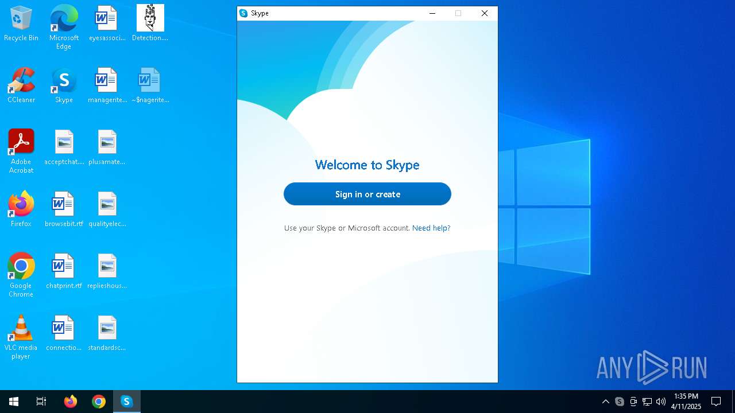The width and height of the screenshot is (735, 413).
Task: Click the Sign in or create button
Action: (x=367, y=194)
